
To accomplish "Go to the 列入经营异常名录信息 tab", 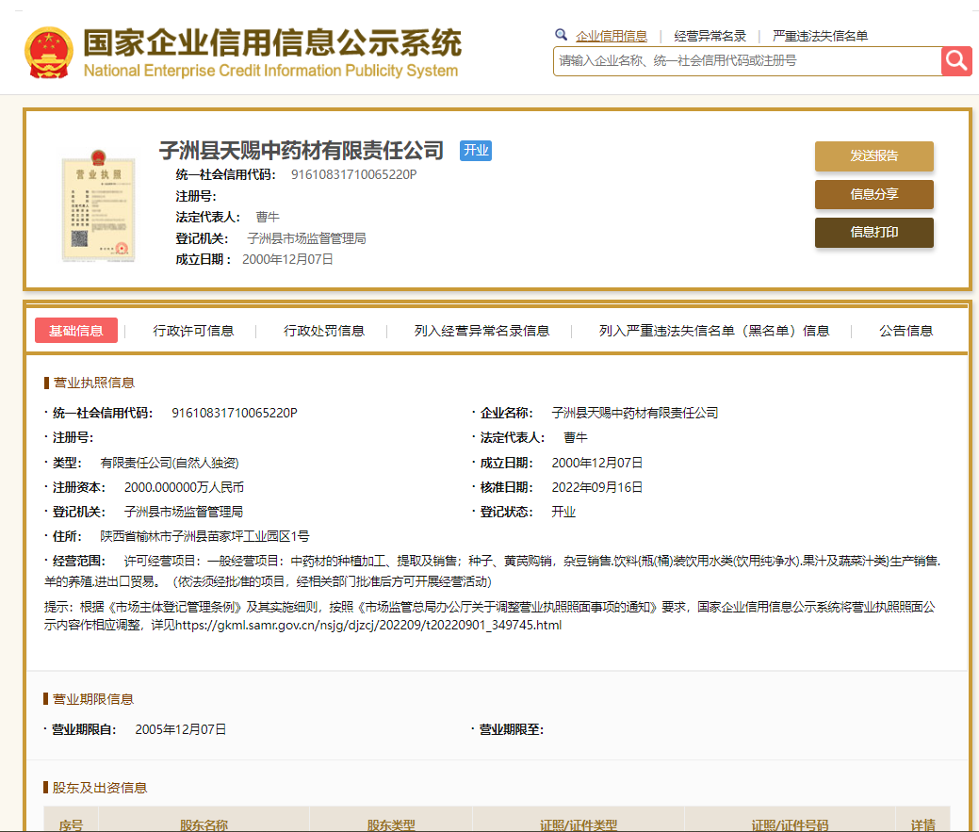I will point(481,331).
